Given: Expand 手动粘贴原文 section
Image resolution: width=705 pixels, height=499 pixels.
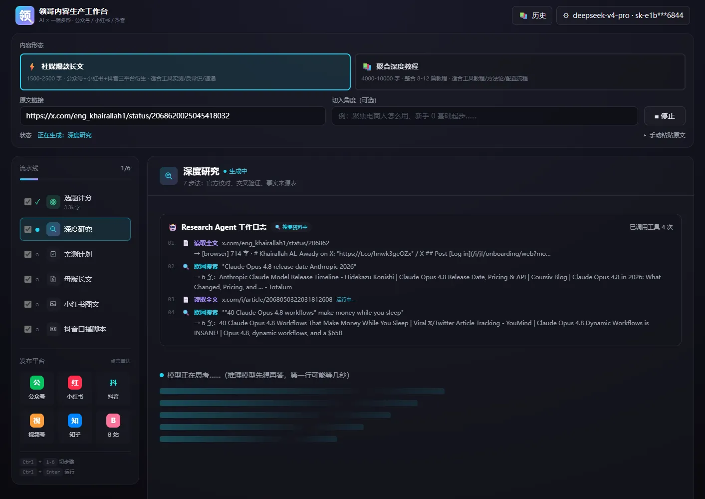Looking at the screenshot, I should [664, 135].
